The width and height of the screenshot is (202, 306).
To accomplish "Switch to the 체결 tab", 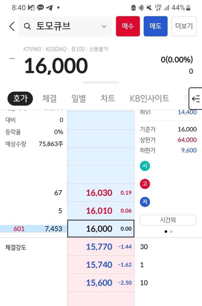I will (x=49, y=98).
